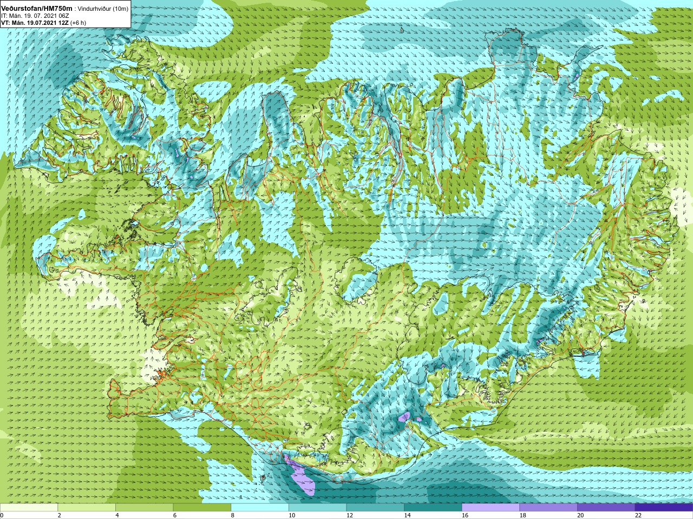Click the above-22 dark indigo legend swatch
693x519 pixels.
pos(664,507)
